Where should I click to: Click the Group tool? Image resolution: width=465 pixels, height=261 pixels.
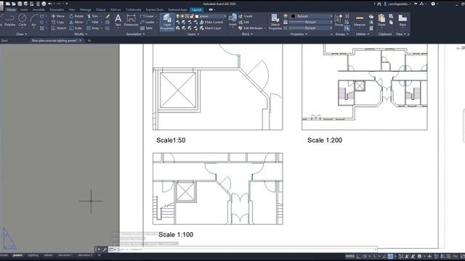(x=339, y=20)
